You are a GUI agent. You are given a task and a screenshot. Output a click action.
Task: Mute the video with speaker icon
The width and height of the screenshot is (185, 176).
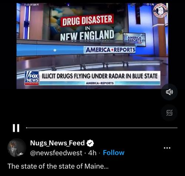(x=169, y=92)
